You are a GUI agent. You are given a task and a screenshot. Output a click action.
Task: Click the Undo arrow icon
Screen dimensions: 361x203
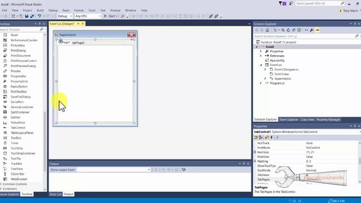pos(39,16)
